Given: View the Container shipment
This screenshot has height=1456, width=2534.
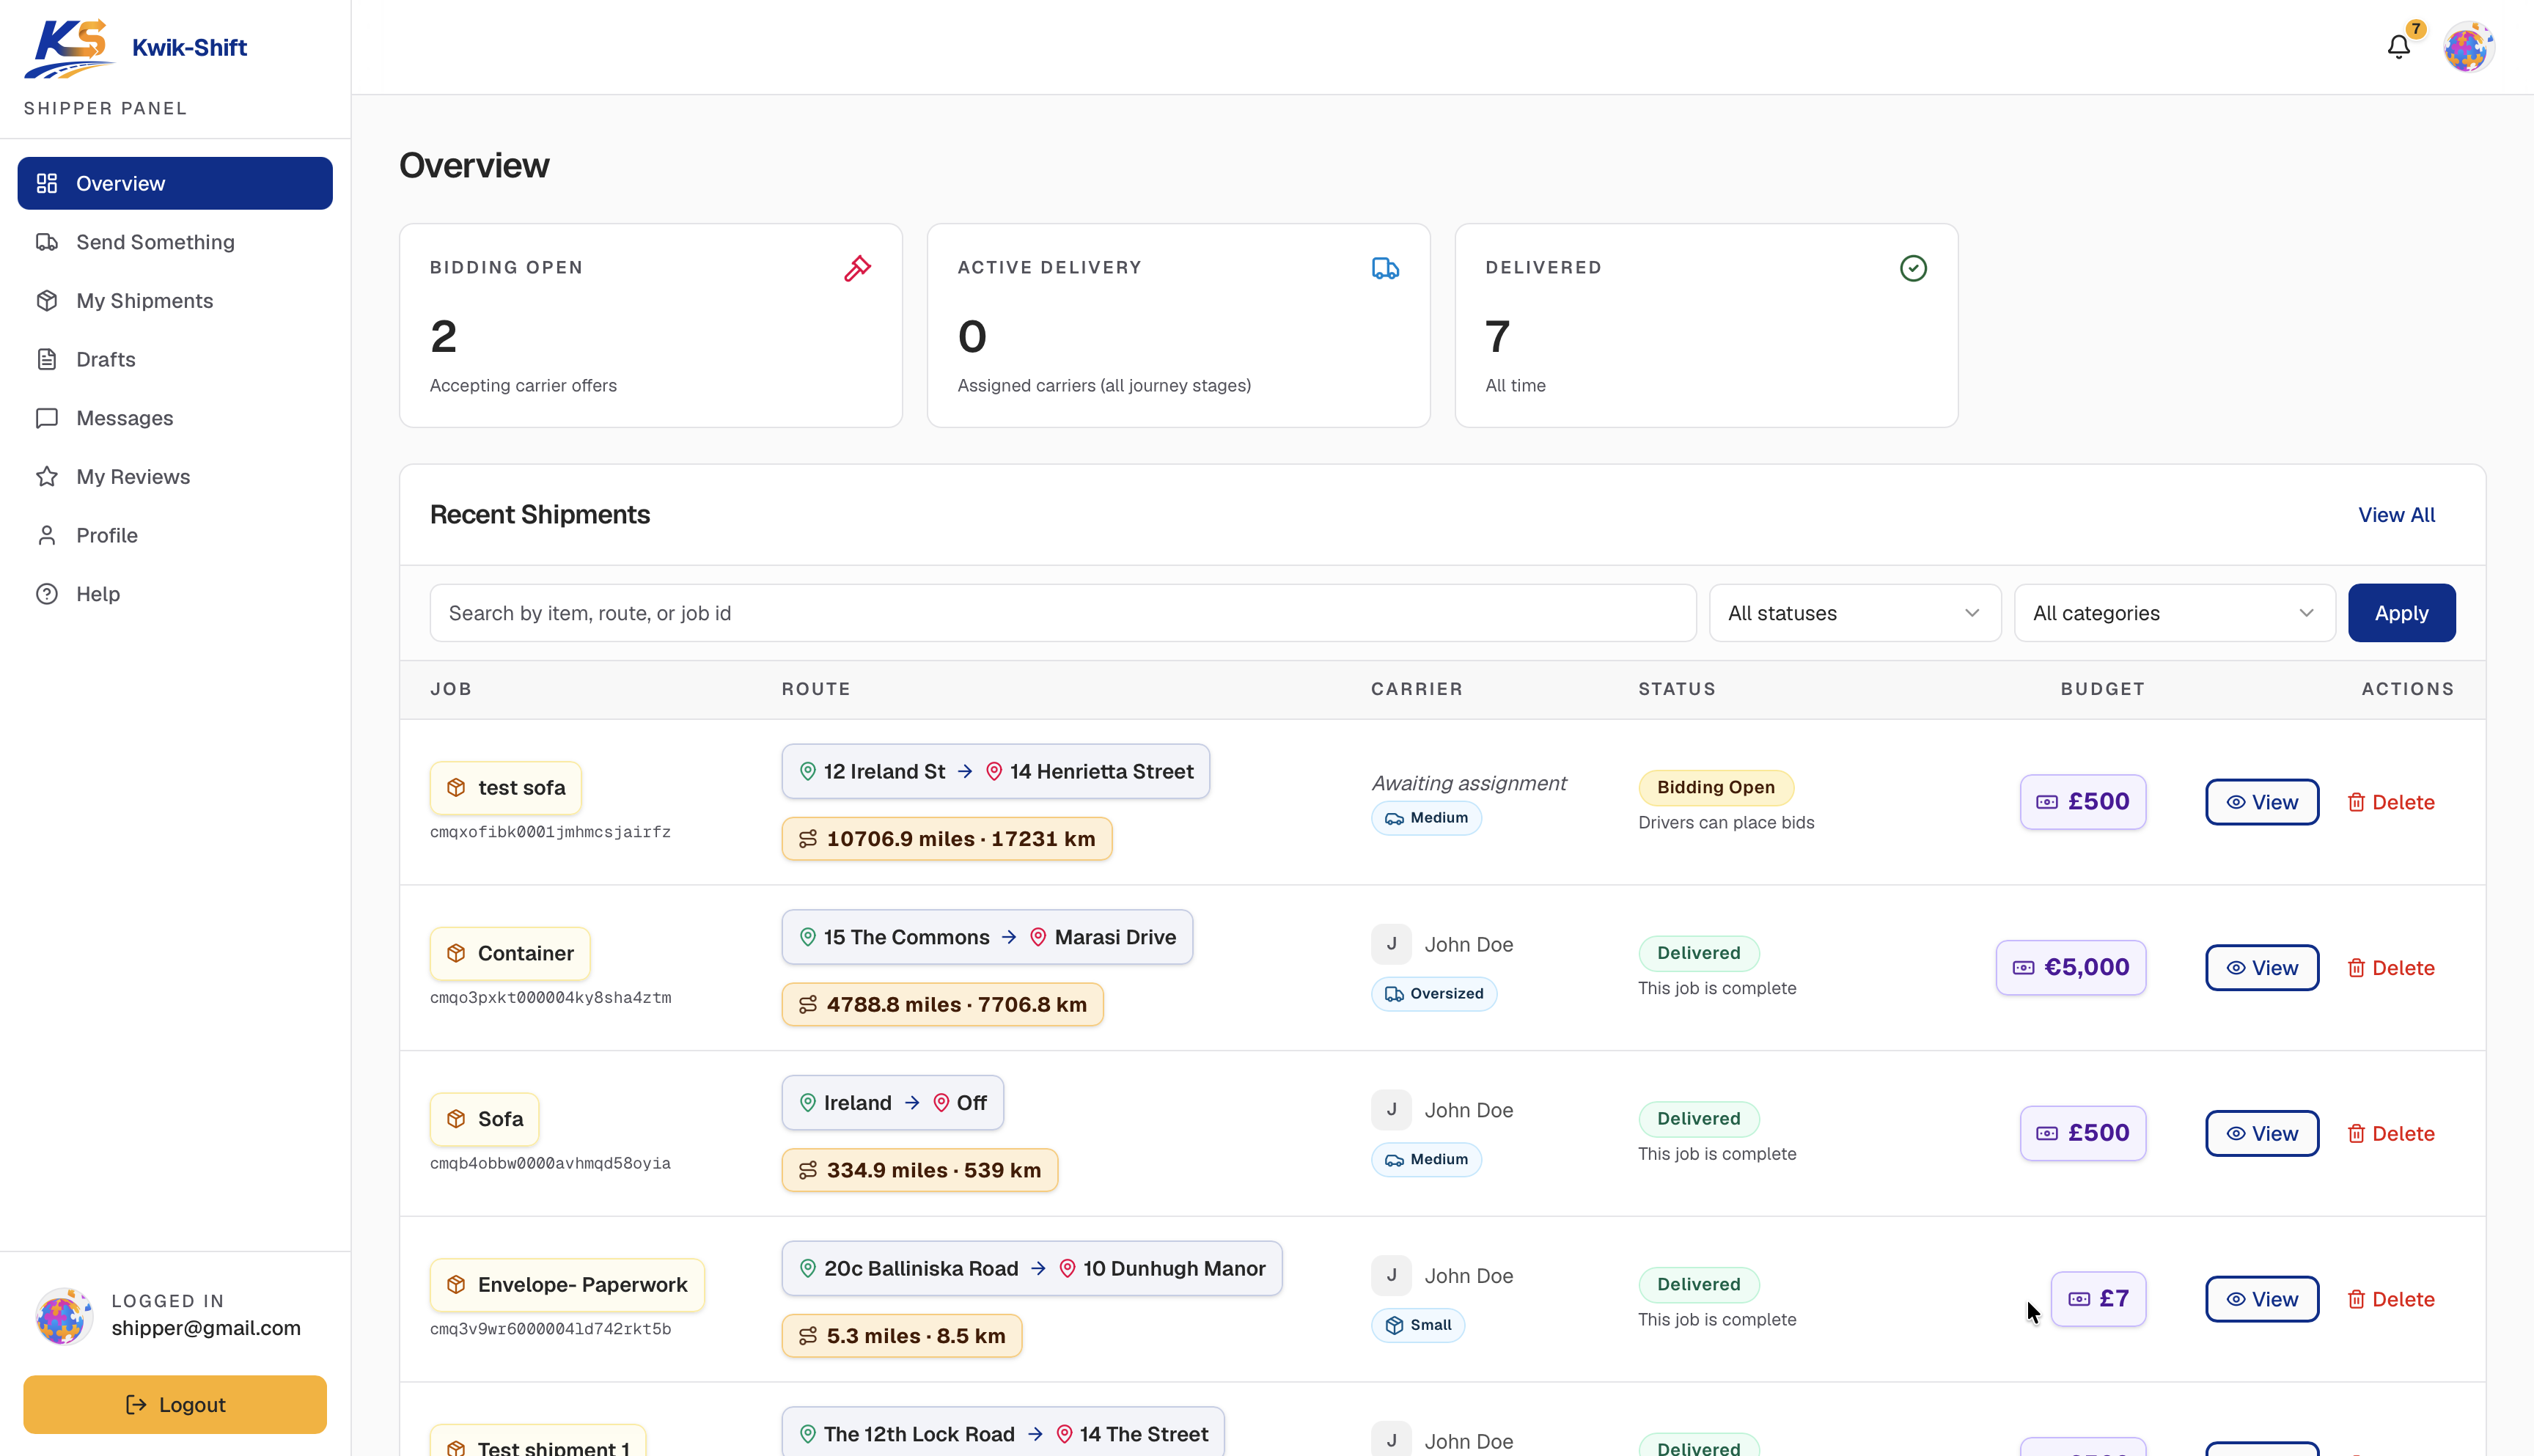Looking at the screenshot, I should tap(2262, 968).
